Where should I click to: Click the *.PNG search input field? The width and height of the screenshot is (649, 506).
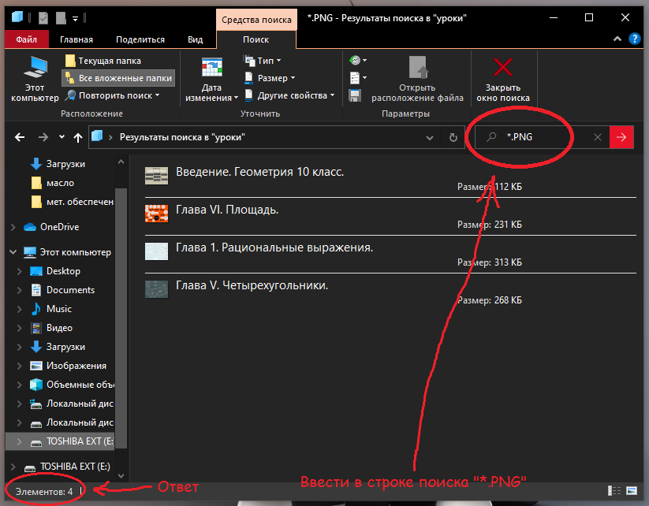pyautogui.click(x=543, y=137)
